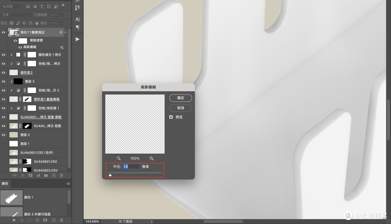Click lock position move icon
Screen dimensions: 391x224
tap(24, 23)
